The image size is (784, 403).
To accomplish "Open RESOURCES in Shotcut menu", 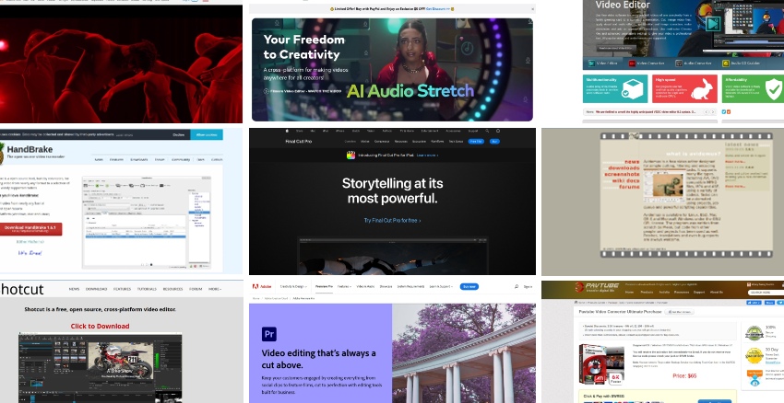I will (173, 289).
